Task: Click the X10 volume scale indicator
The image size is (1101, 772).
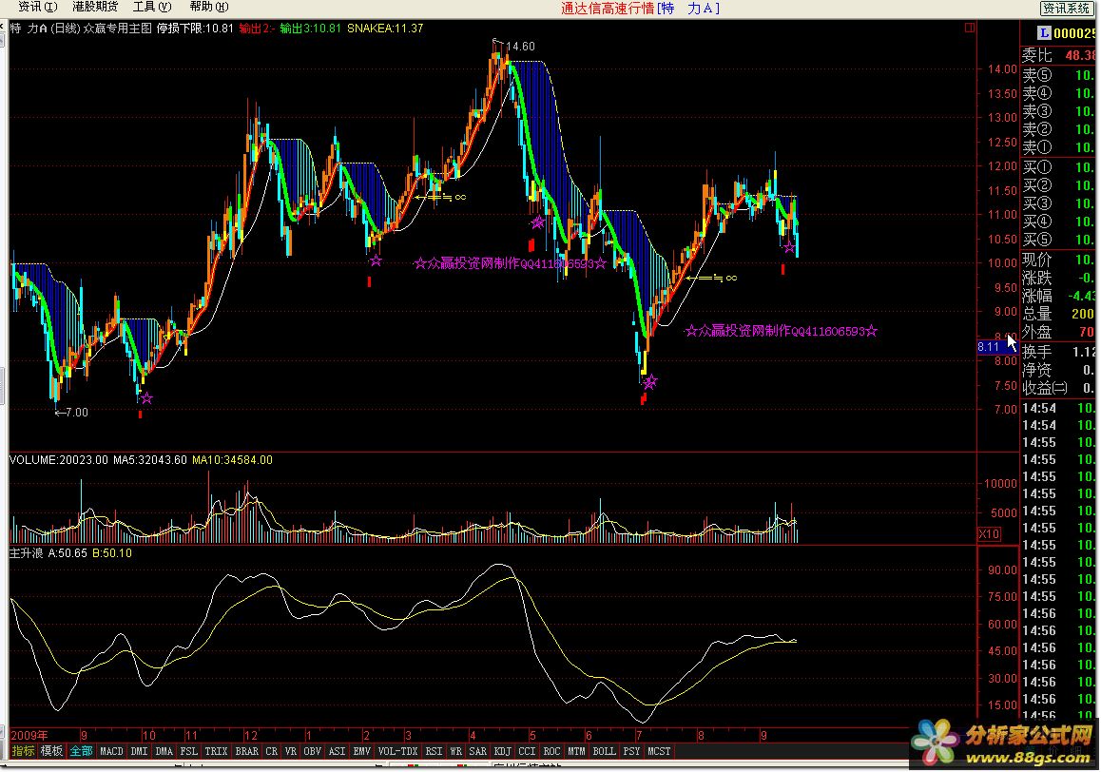Action: point(990,534)
